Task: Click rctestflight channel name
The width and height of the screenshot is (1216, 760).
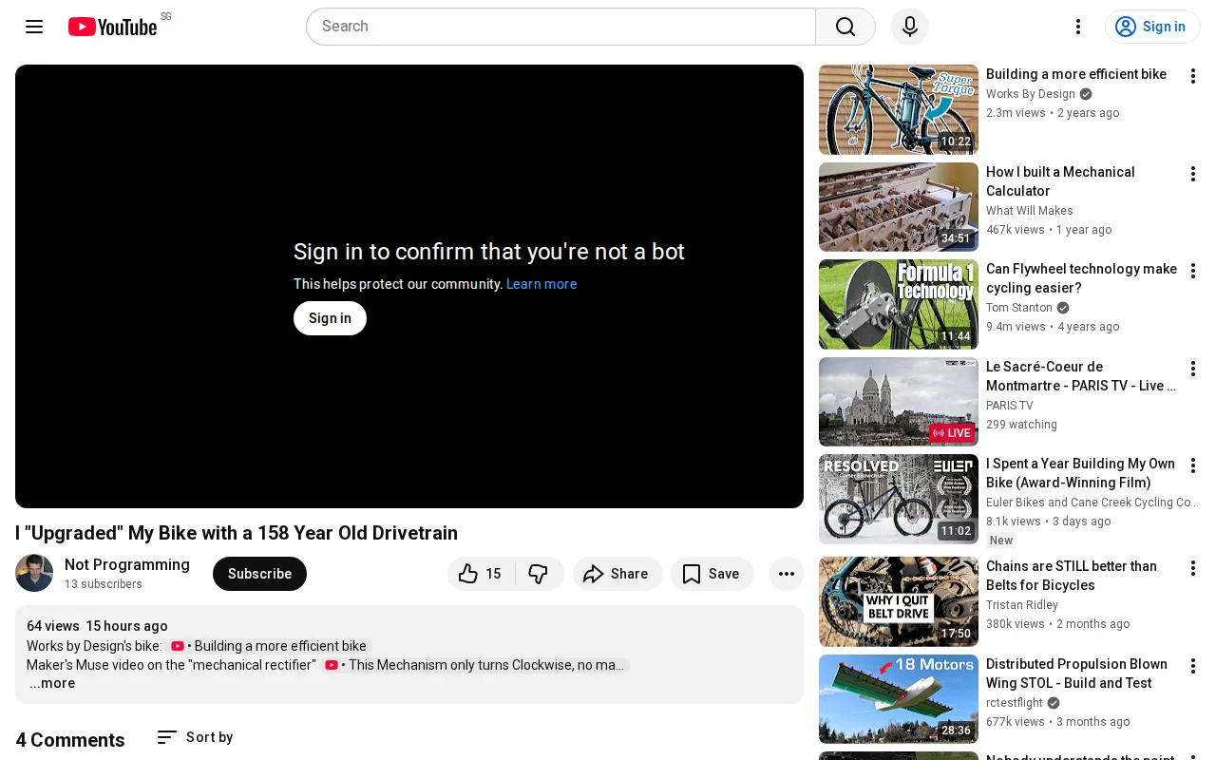Action: coord(1015,703)
